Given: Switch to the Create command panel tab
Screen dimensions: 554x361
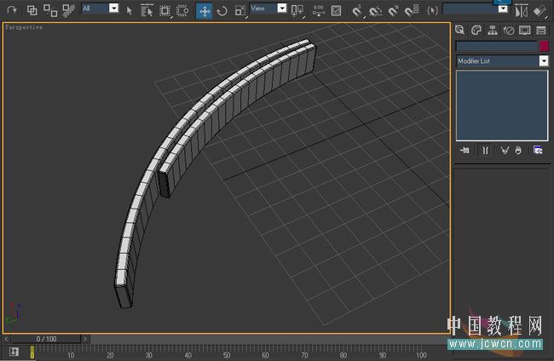Looking at the screenshot, I should tap(459, 31).
